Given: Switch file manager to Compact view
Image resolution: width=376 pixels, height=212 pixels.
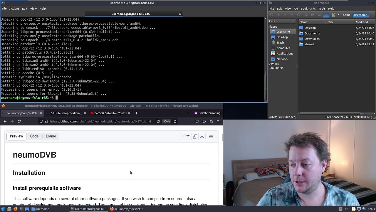Looking at the screenshot, I should click(319, 15).
